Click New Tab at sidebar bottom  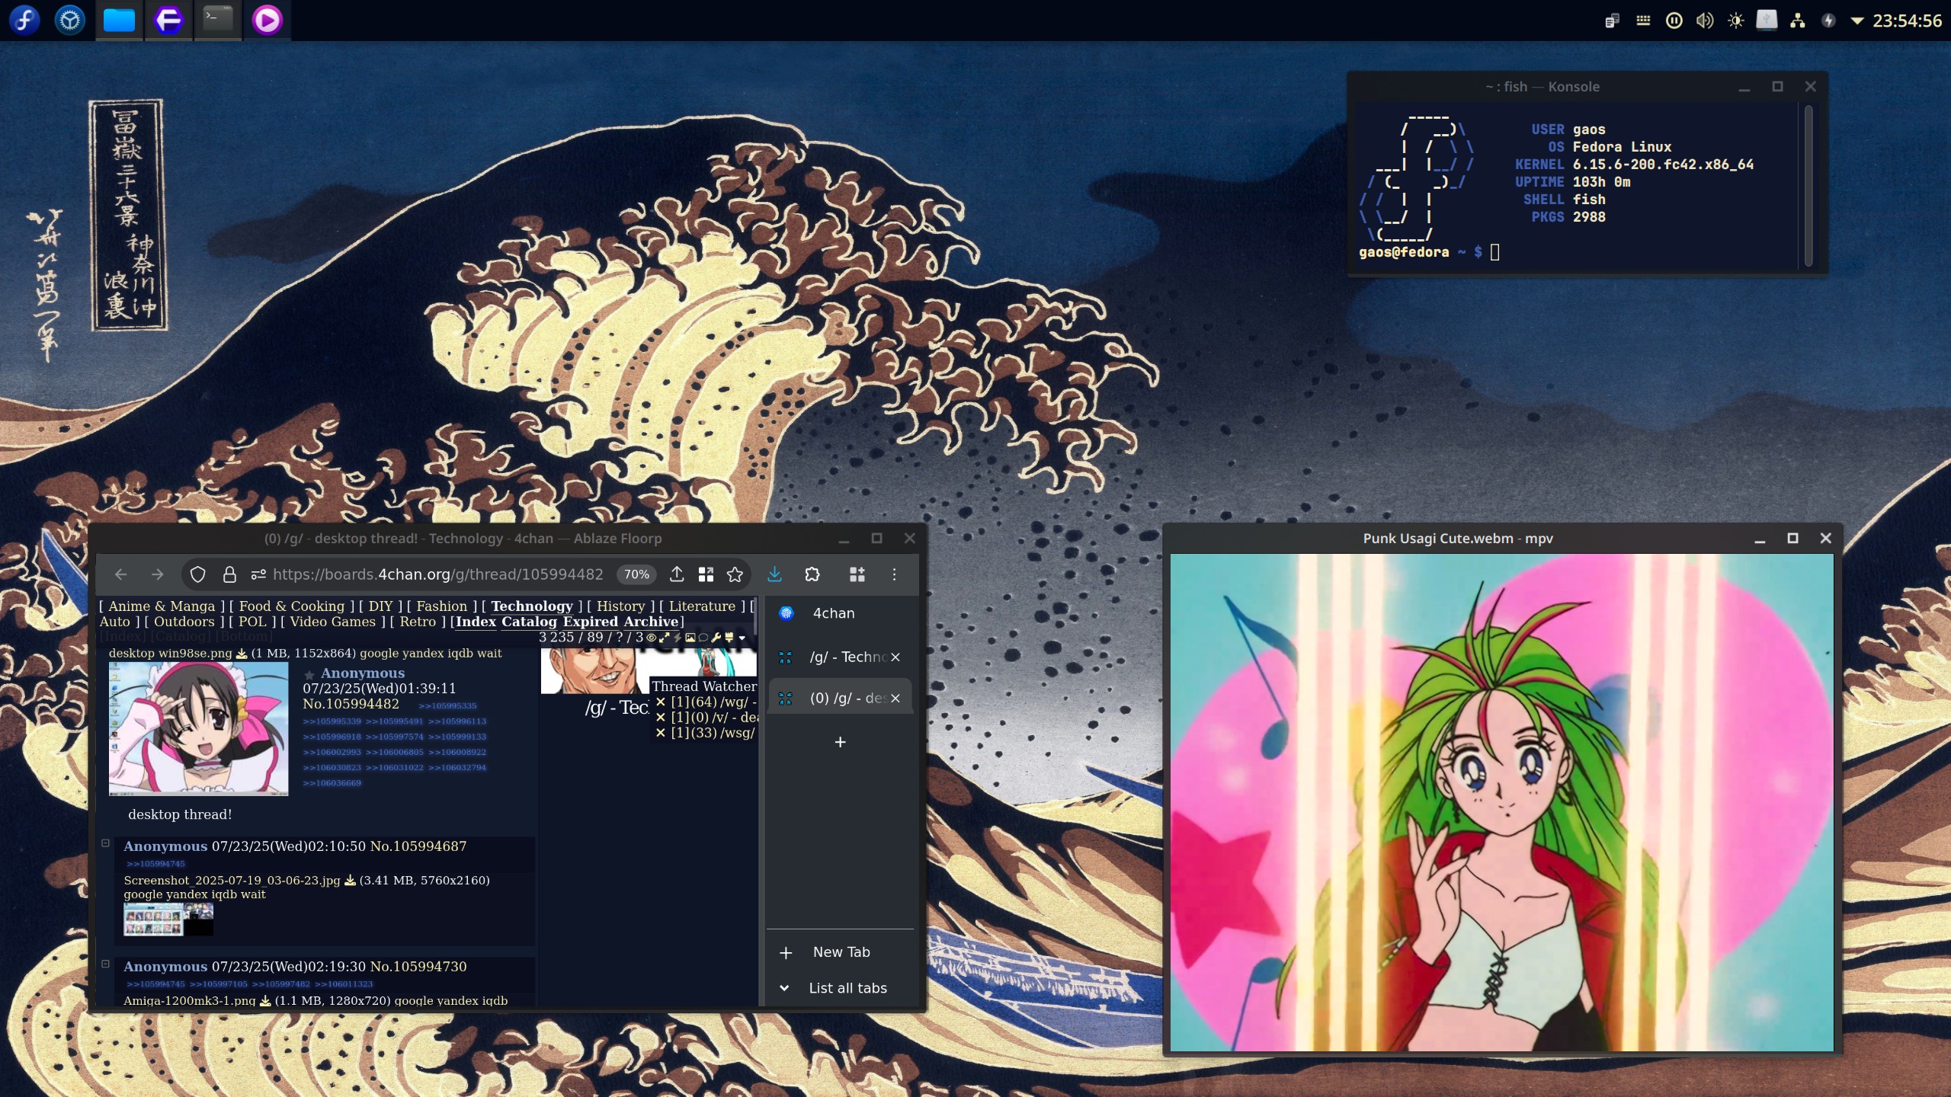click(840, 952)
